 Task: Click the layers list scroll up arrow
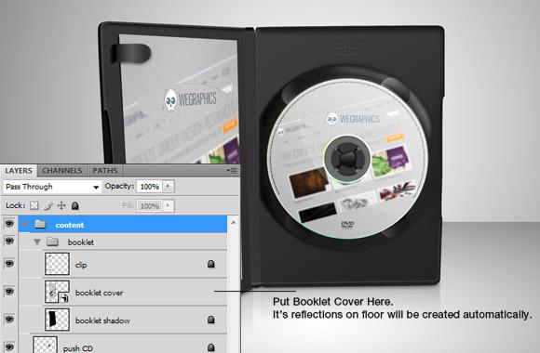233,223
